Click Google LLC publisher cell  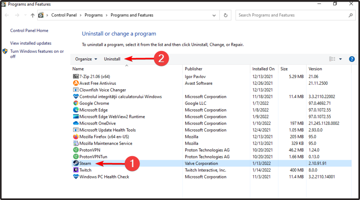tap(195, 103)
